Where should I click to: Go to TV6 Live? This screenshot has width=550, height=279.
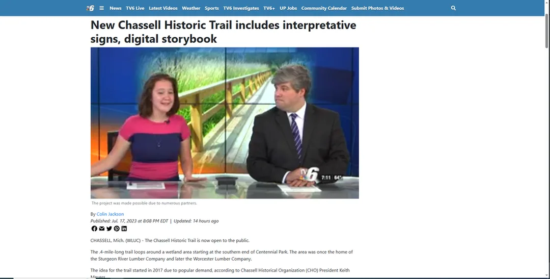[x=135, y=8]
